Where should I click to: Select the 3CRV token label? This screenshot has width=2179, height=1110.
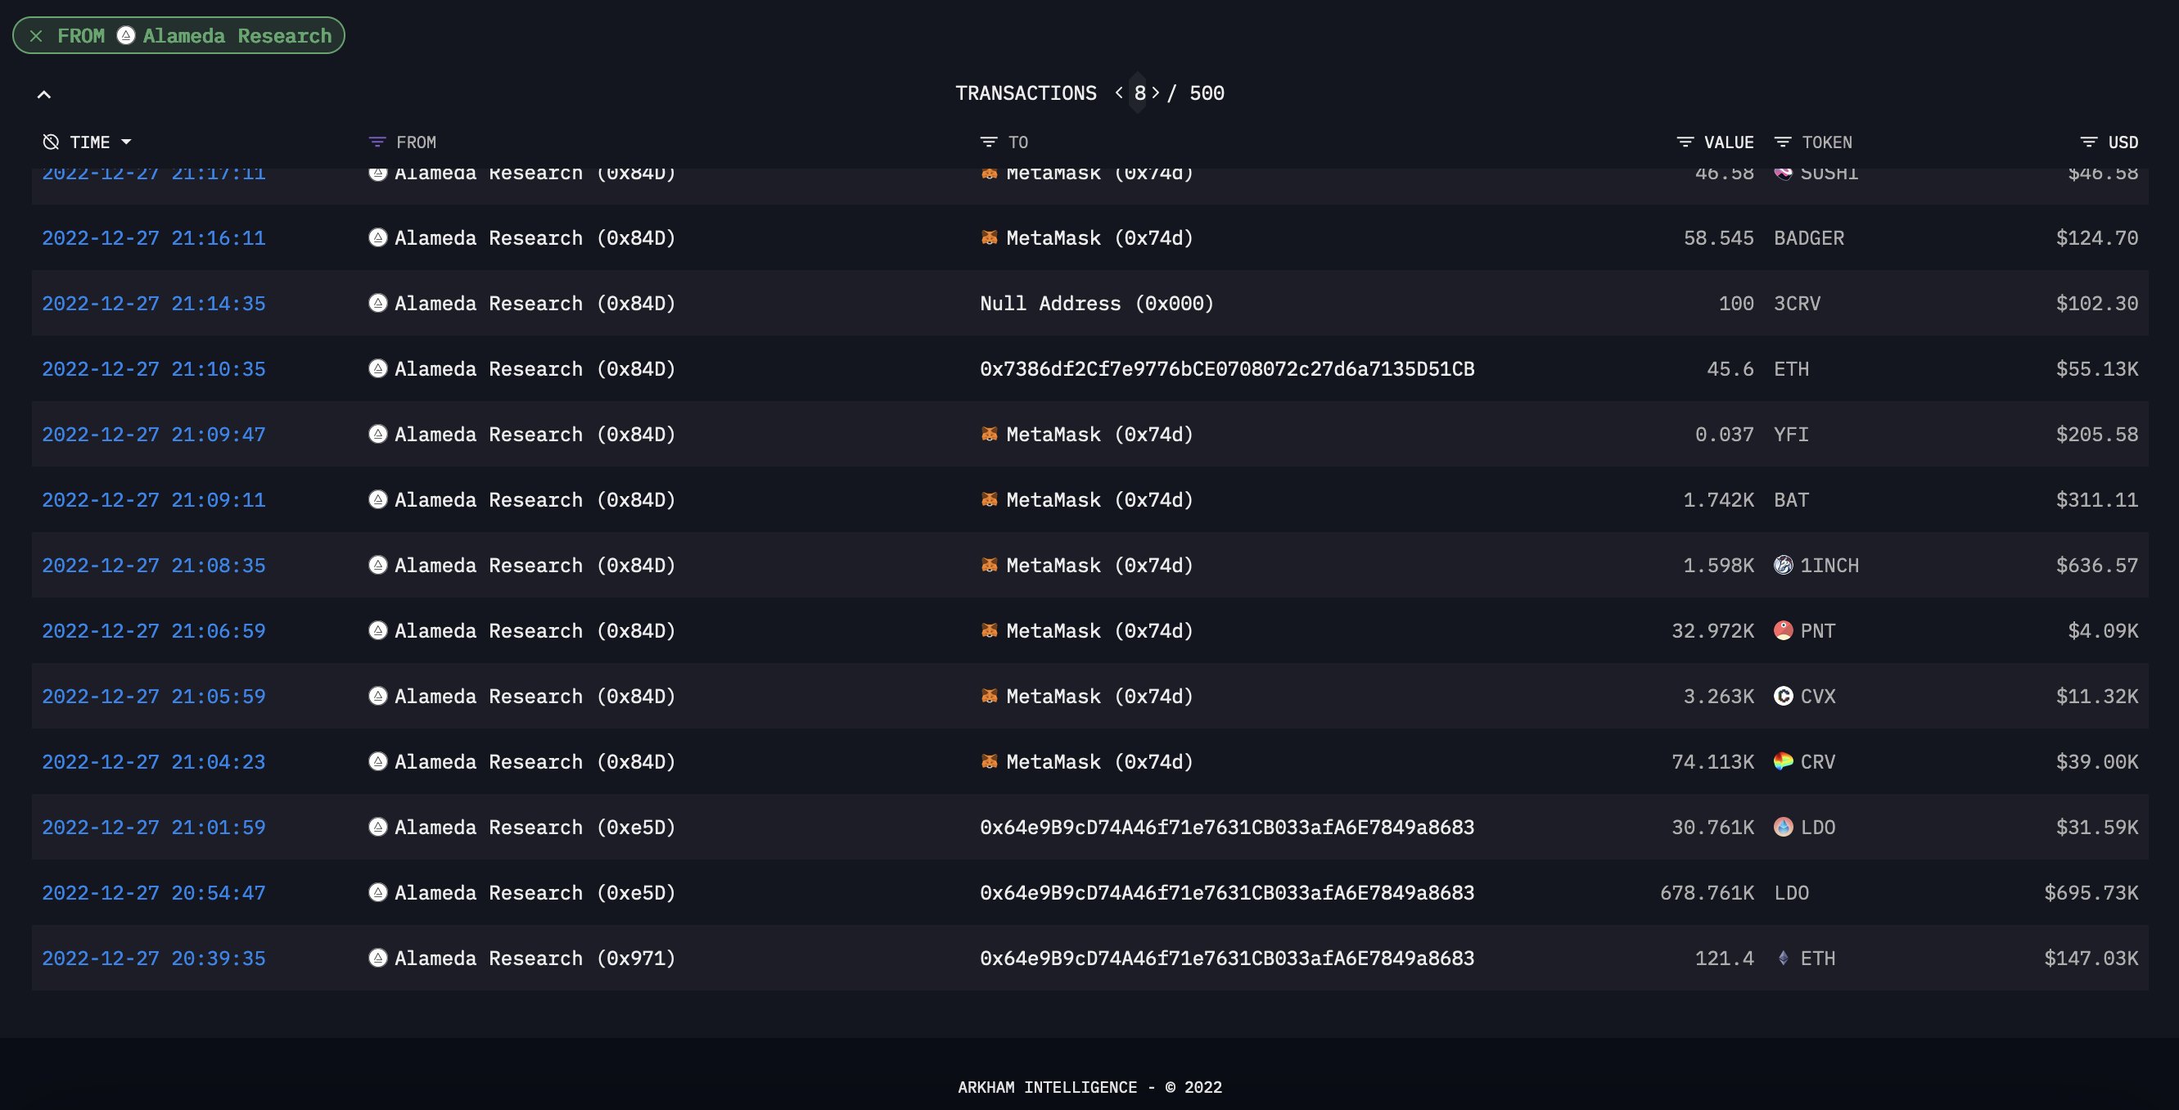pos(1798,303)
